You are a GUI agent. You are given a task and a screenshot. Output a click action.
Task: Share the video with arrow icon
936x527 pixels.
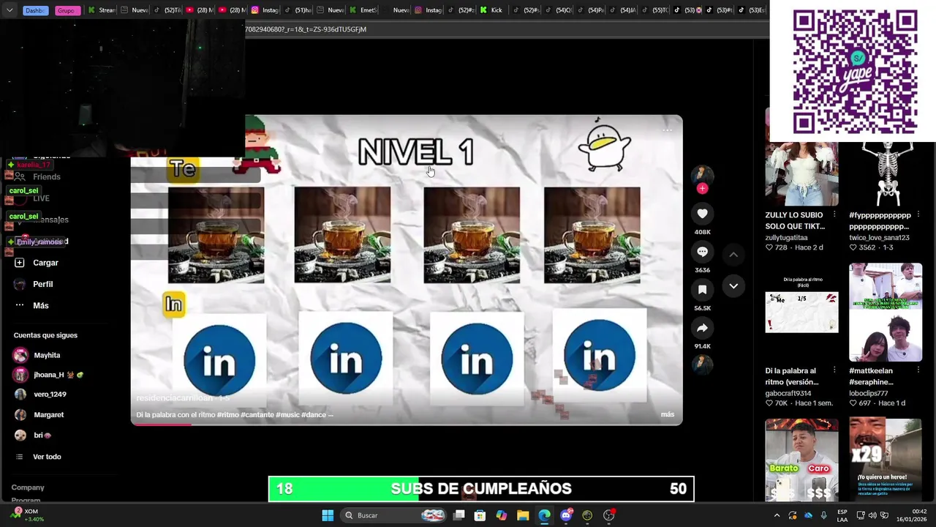click(702, 328)
